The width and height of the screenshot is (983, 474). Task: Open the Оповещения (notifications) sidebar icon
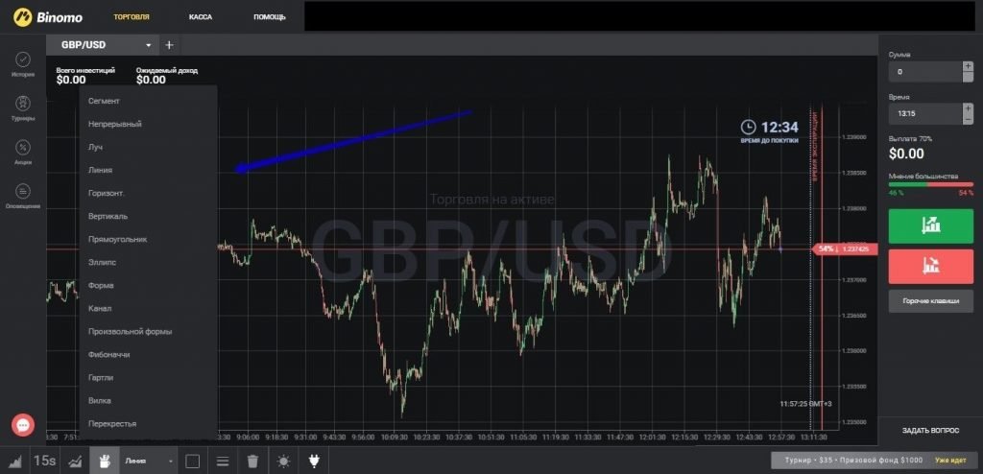pos(23,191)
